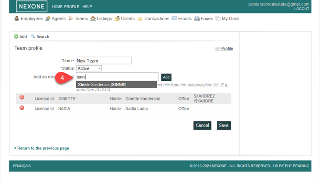Open the Listings tab label
The image size is (320, 186).
click(104, 18)
